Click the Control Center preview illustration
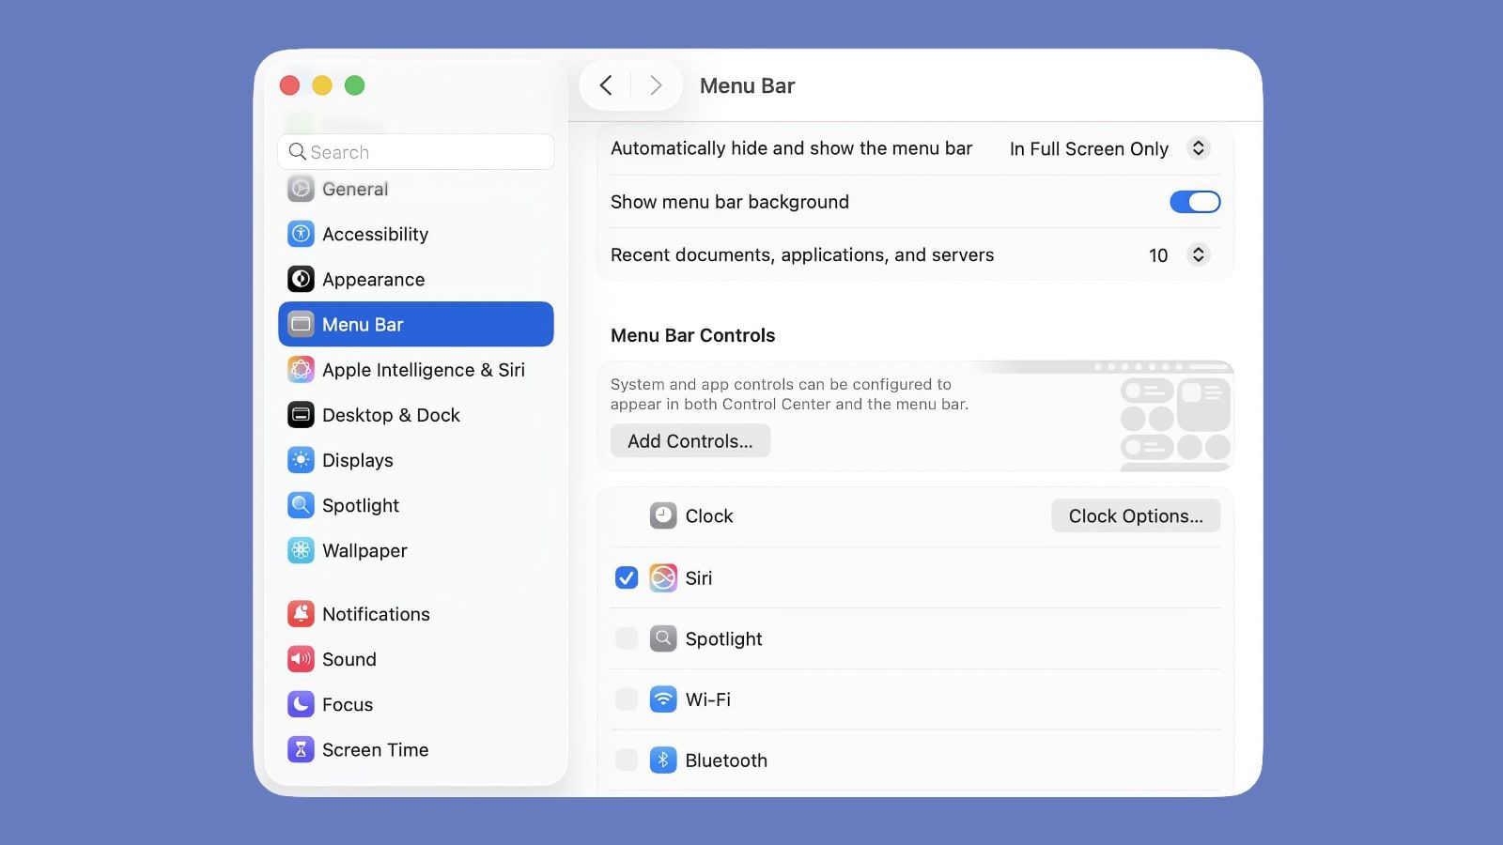Viewport: 1503px width, 845px height. click(1174, 417)
